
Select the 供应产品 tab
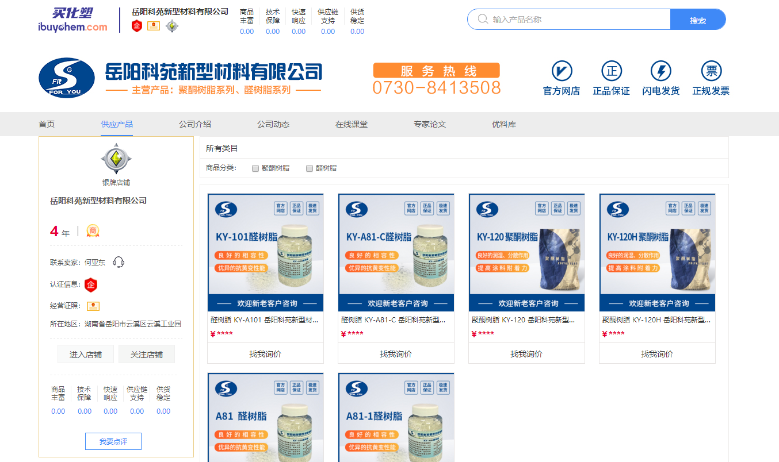tap(117, 124)
